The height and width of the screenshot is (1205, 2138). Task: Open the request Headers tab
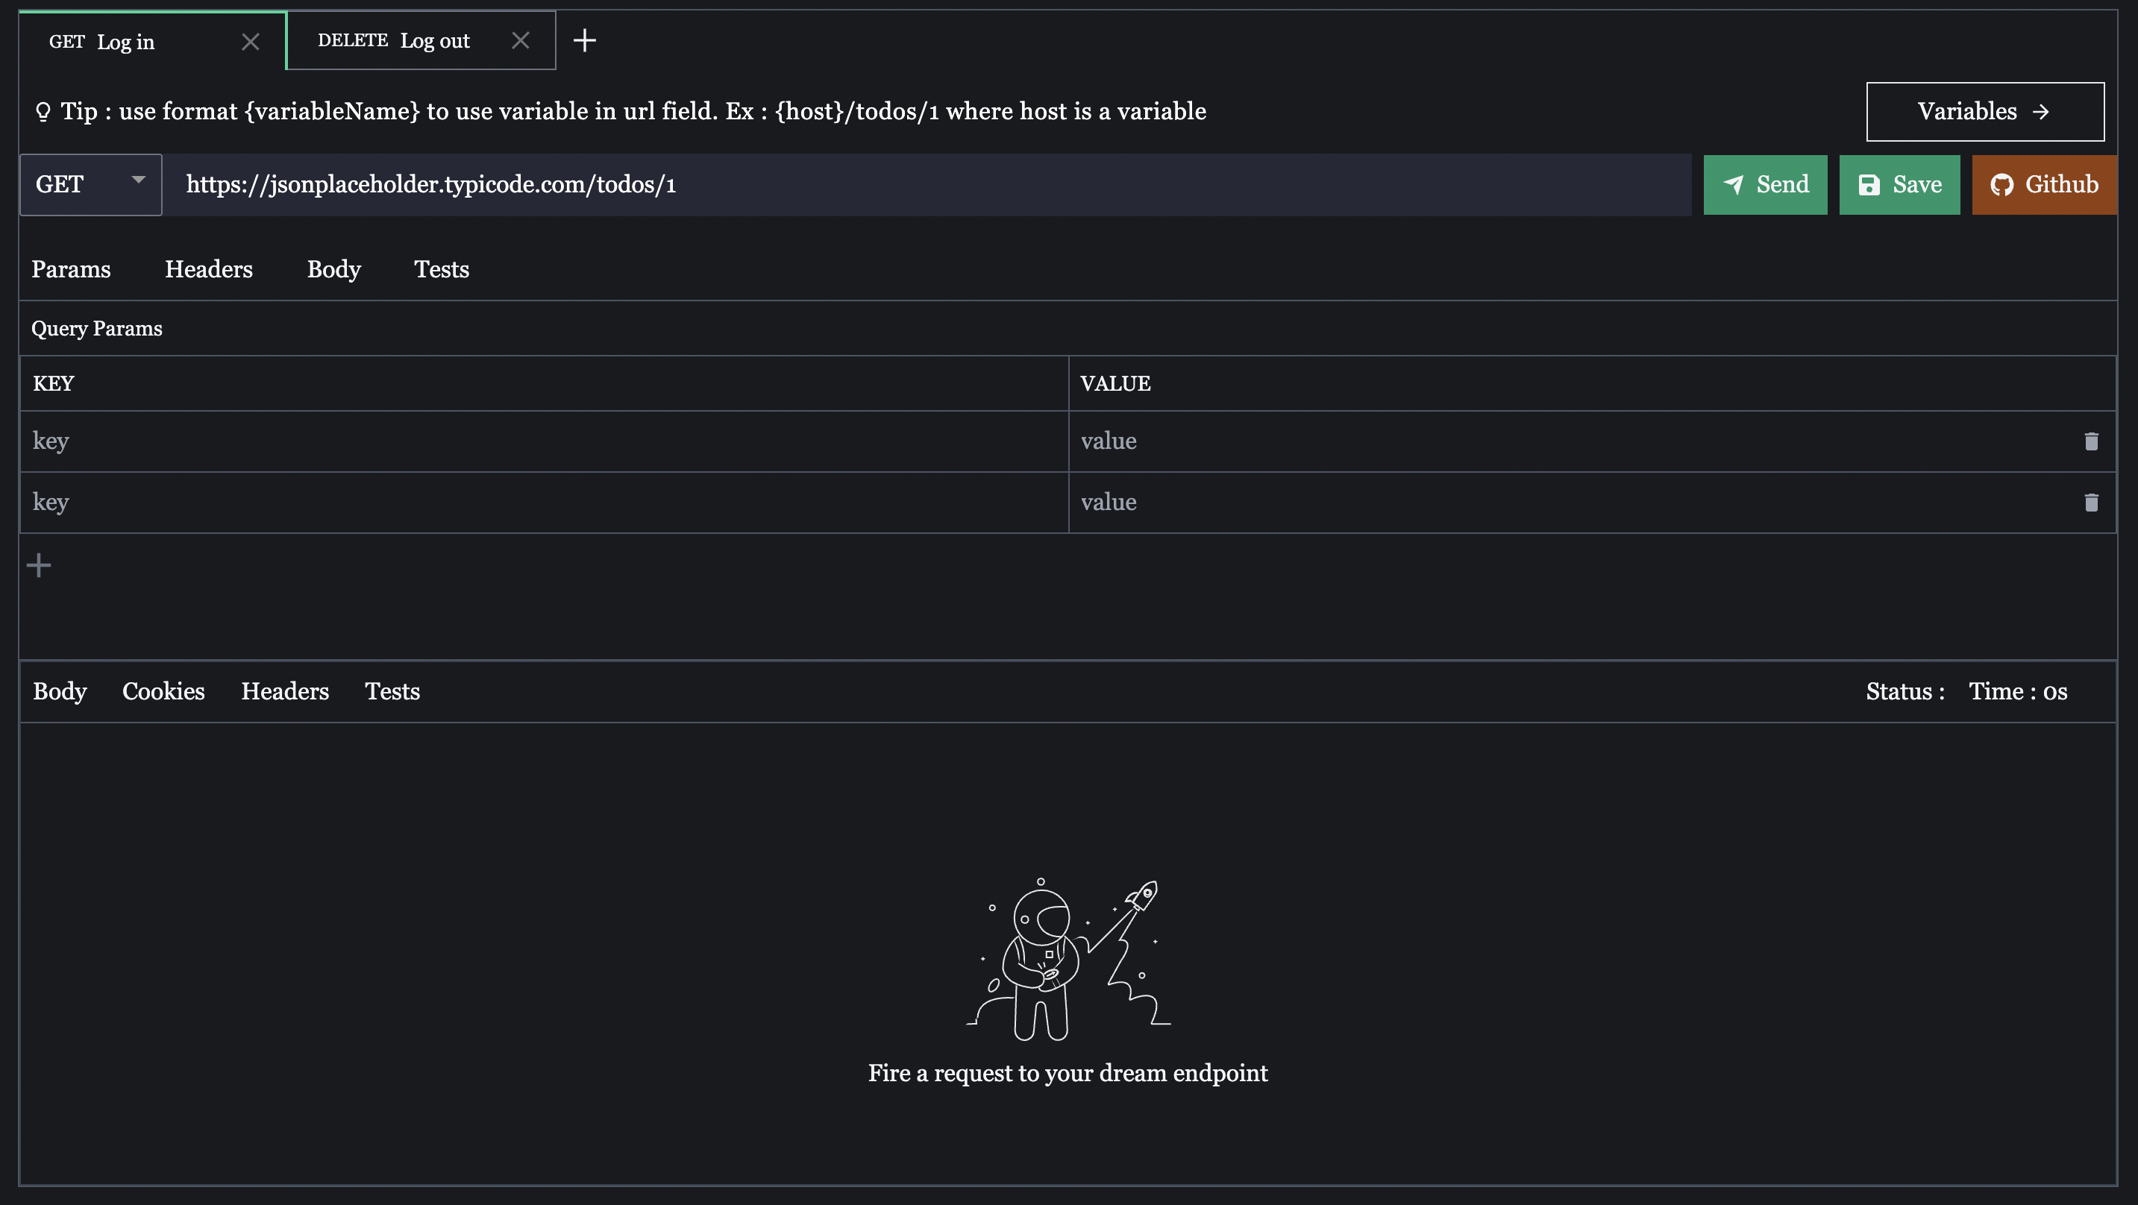tap(208, 270)
